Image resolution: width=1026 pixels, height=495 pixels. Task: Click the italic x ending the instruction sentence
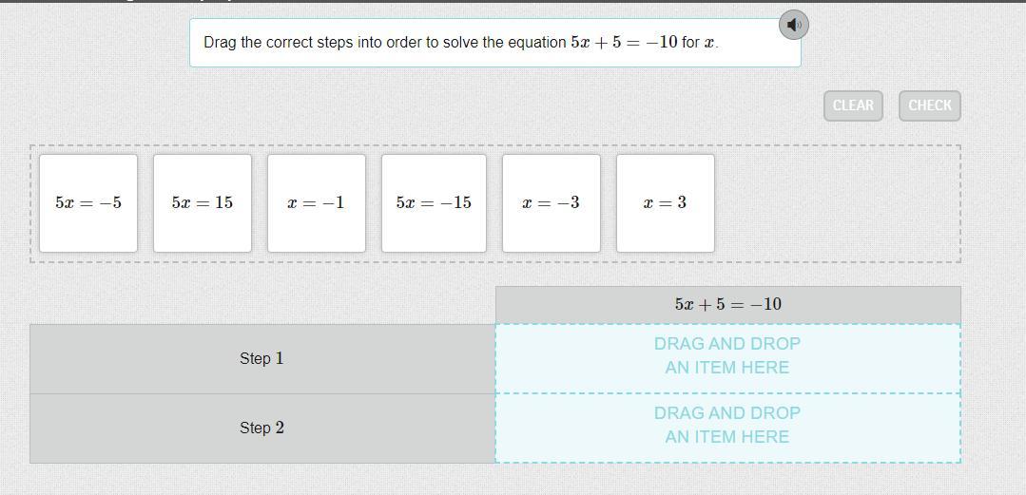pyautogui.click(x=709, y=44)
